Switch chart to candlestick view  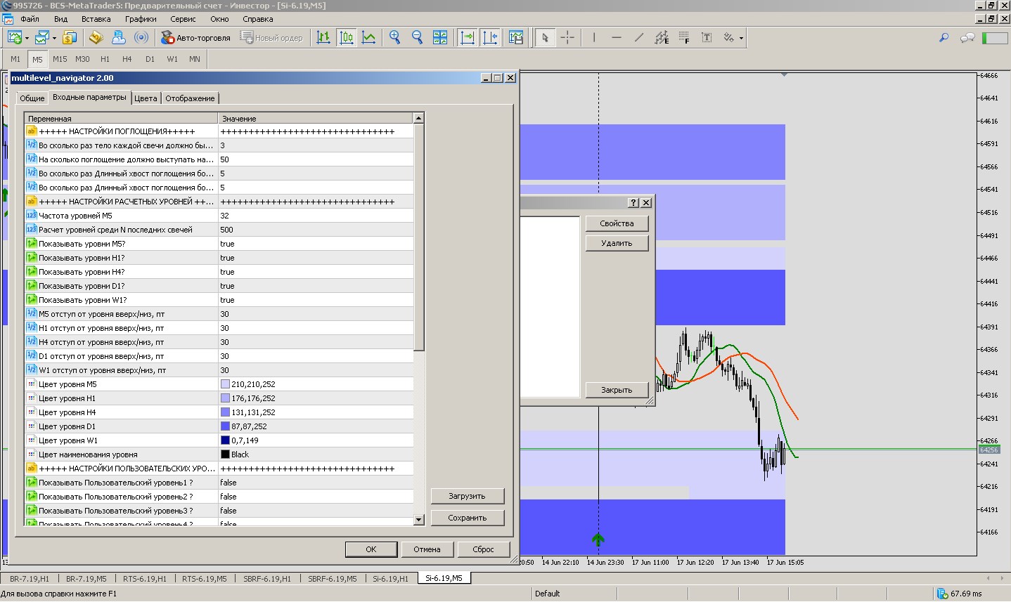point(346,38)
